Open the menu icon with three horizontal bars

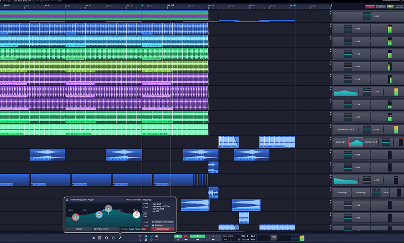[100, 238]
